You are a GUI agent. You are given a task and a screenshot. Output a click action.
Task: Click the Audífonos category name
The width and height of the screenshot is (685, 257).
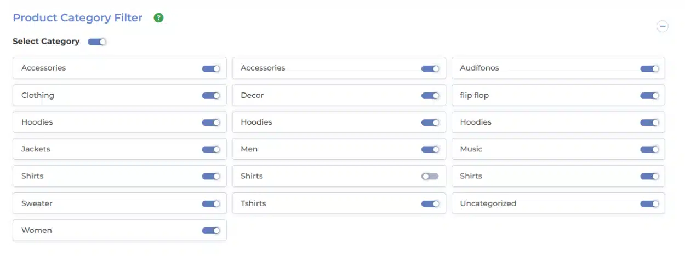pyautogui.click(x=479, y=68)
